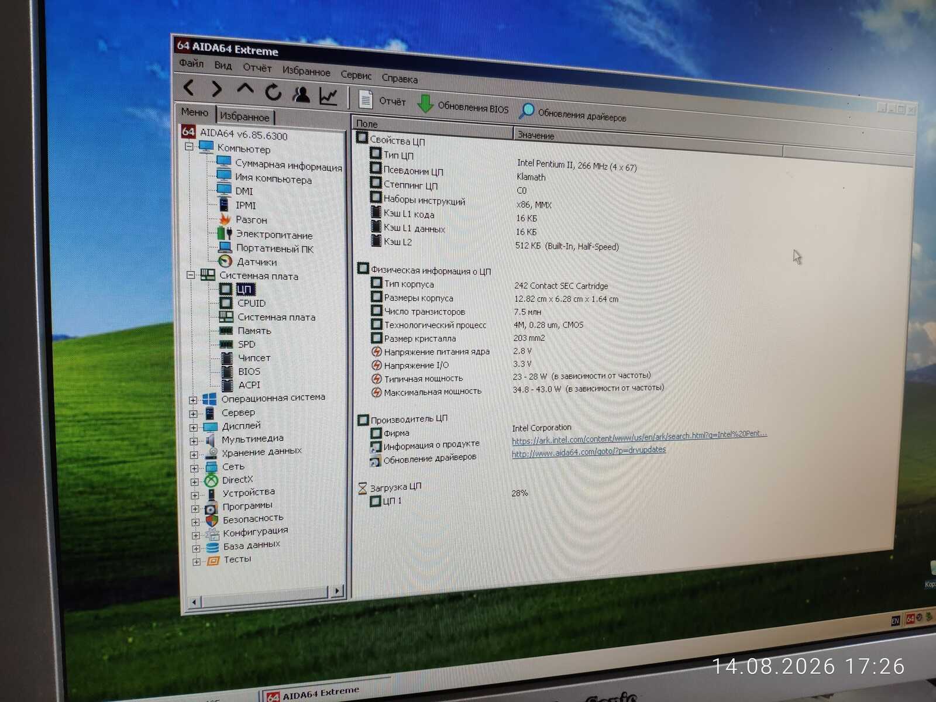Open the aida64.com driver updates link
This screenshot has width=936, height=702.
pos(589,452)
